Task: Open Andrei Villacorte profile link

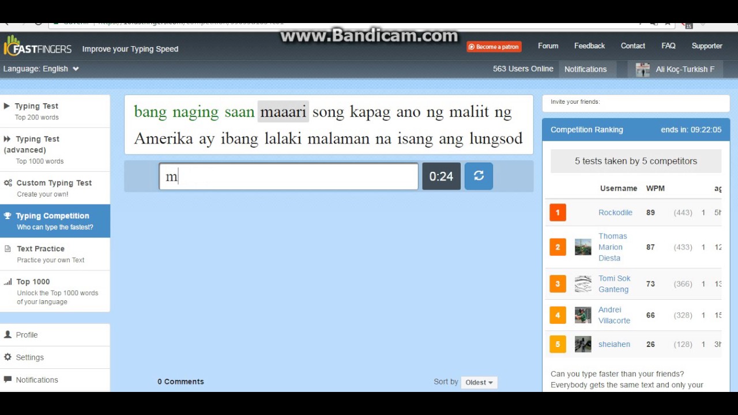Action: coord(614,315)
